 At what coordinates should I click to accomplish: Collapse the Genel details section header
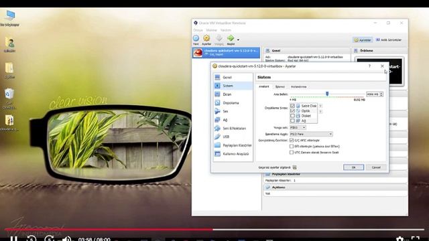click(x=307, y=51)
